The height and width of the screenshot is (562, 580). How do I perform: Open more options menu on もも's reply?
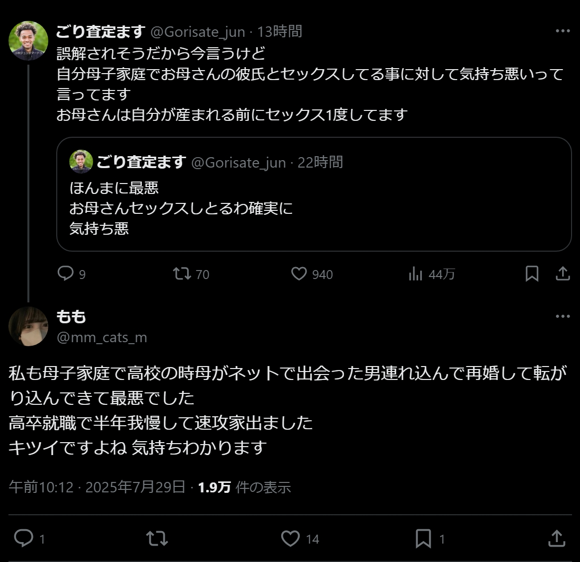563,316
